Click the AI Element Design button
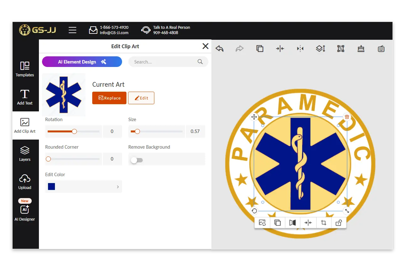 (x=82, y=62)
